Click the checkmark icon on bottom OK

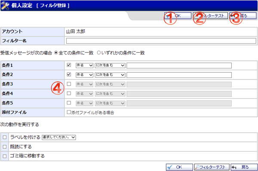pos(169,167)
